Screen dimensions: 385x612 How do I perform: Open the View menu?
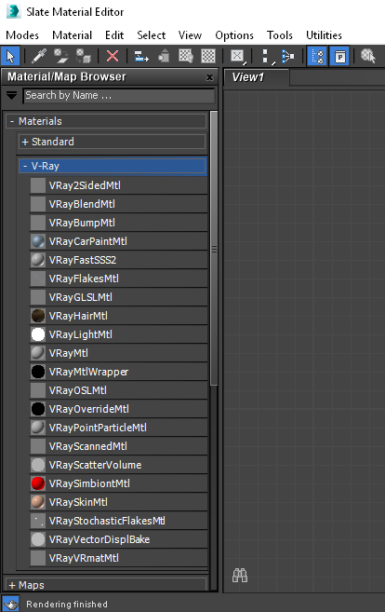coord(190,35)
